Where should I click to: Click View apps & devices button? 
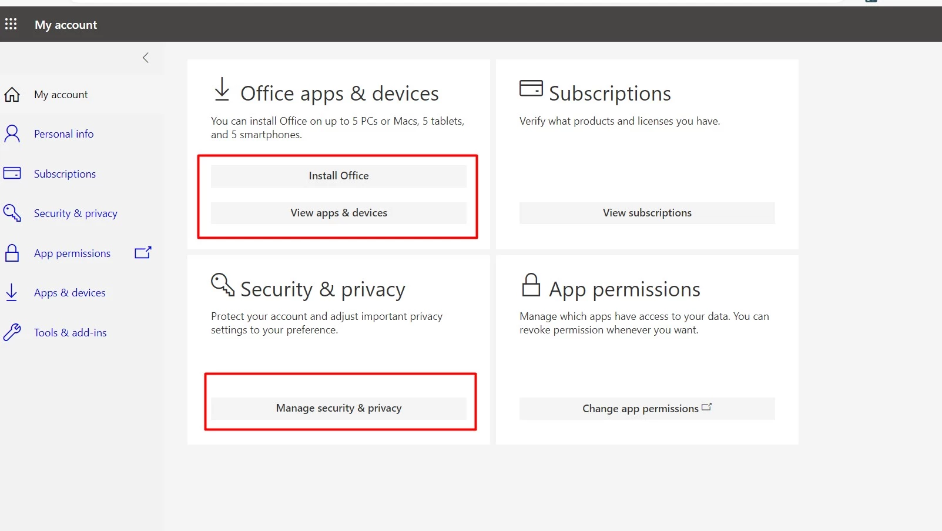(338, 213)
